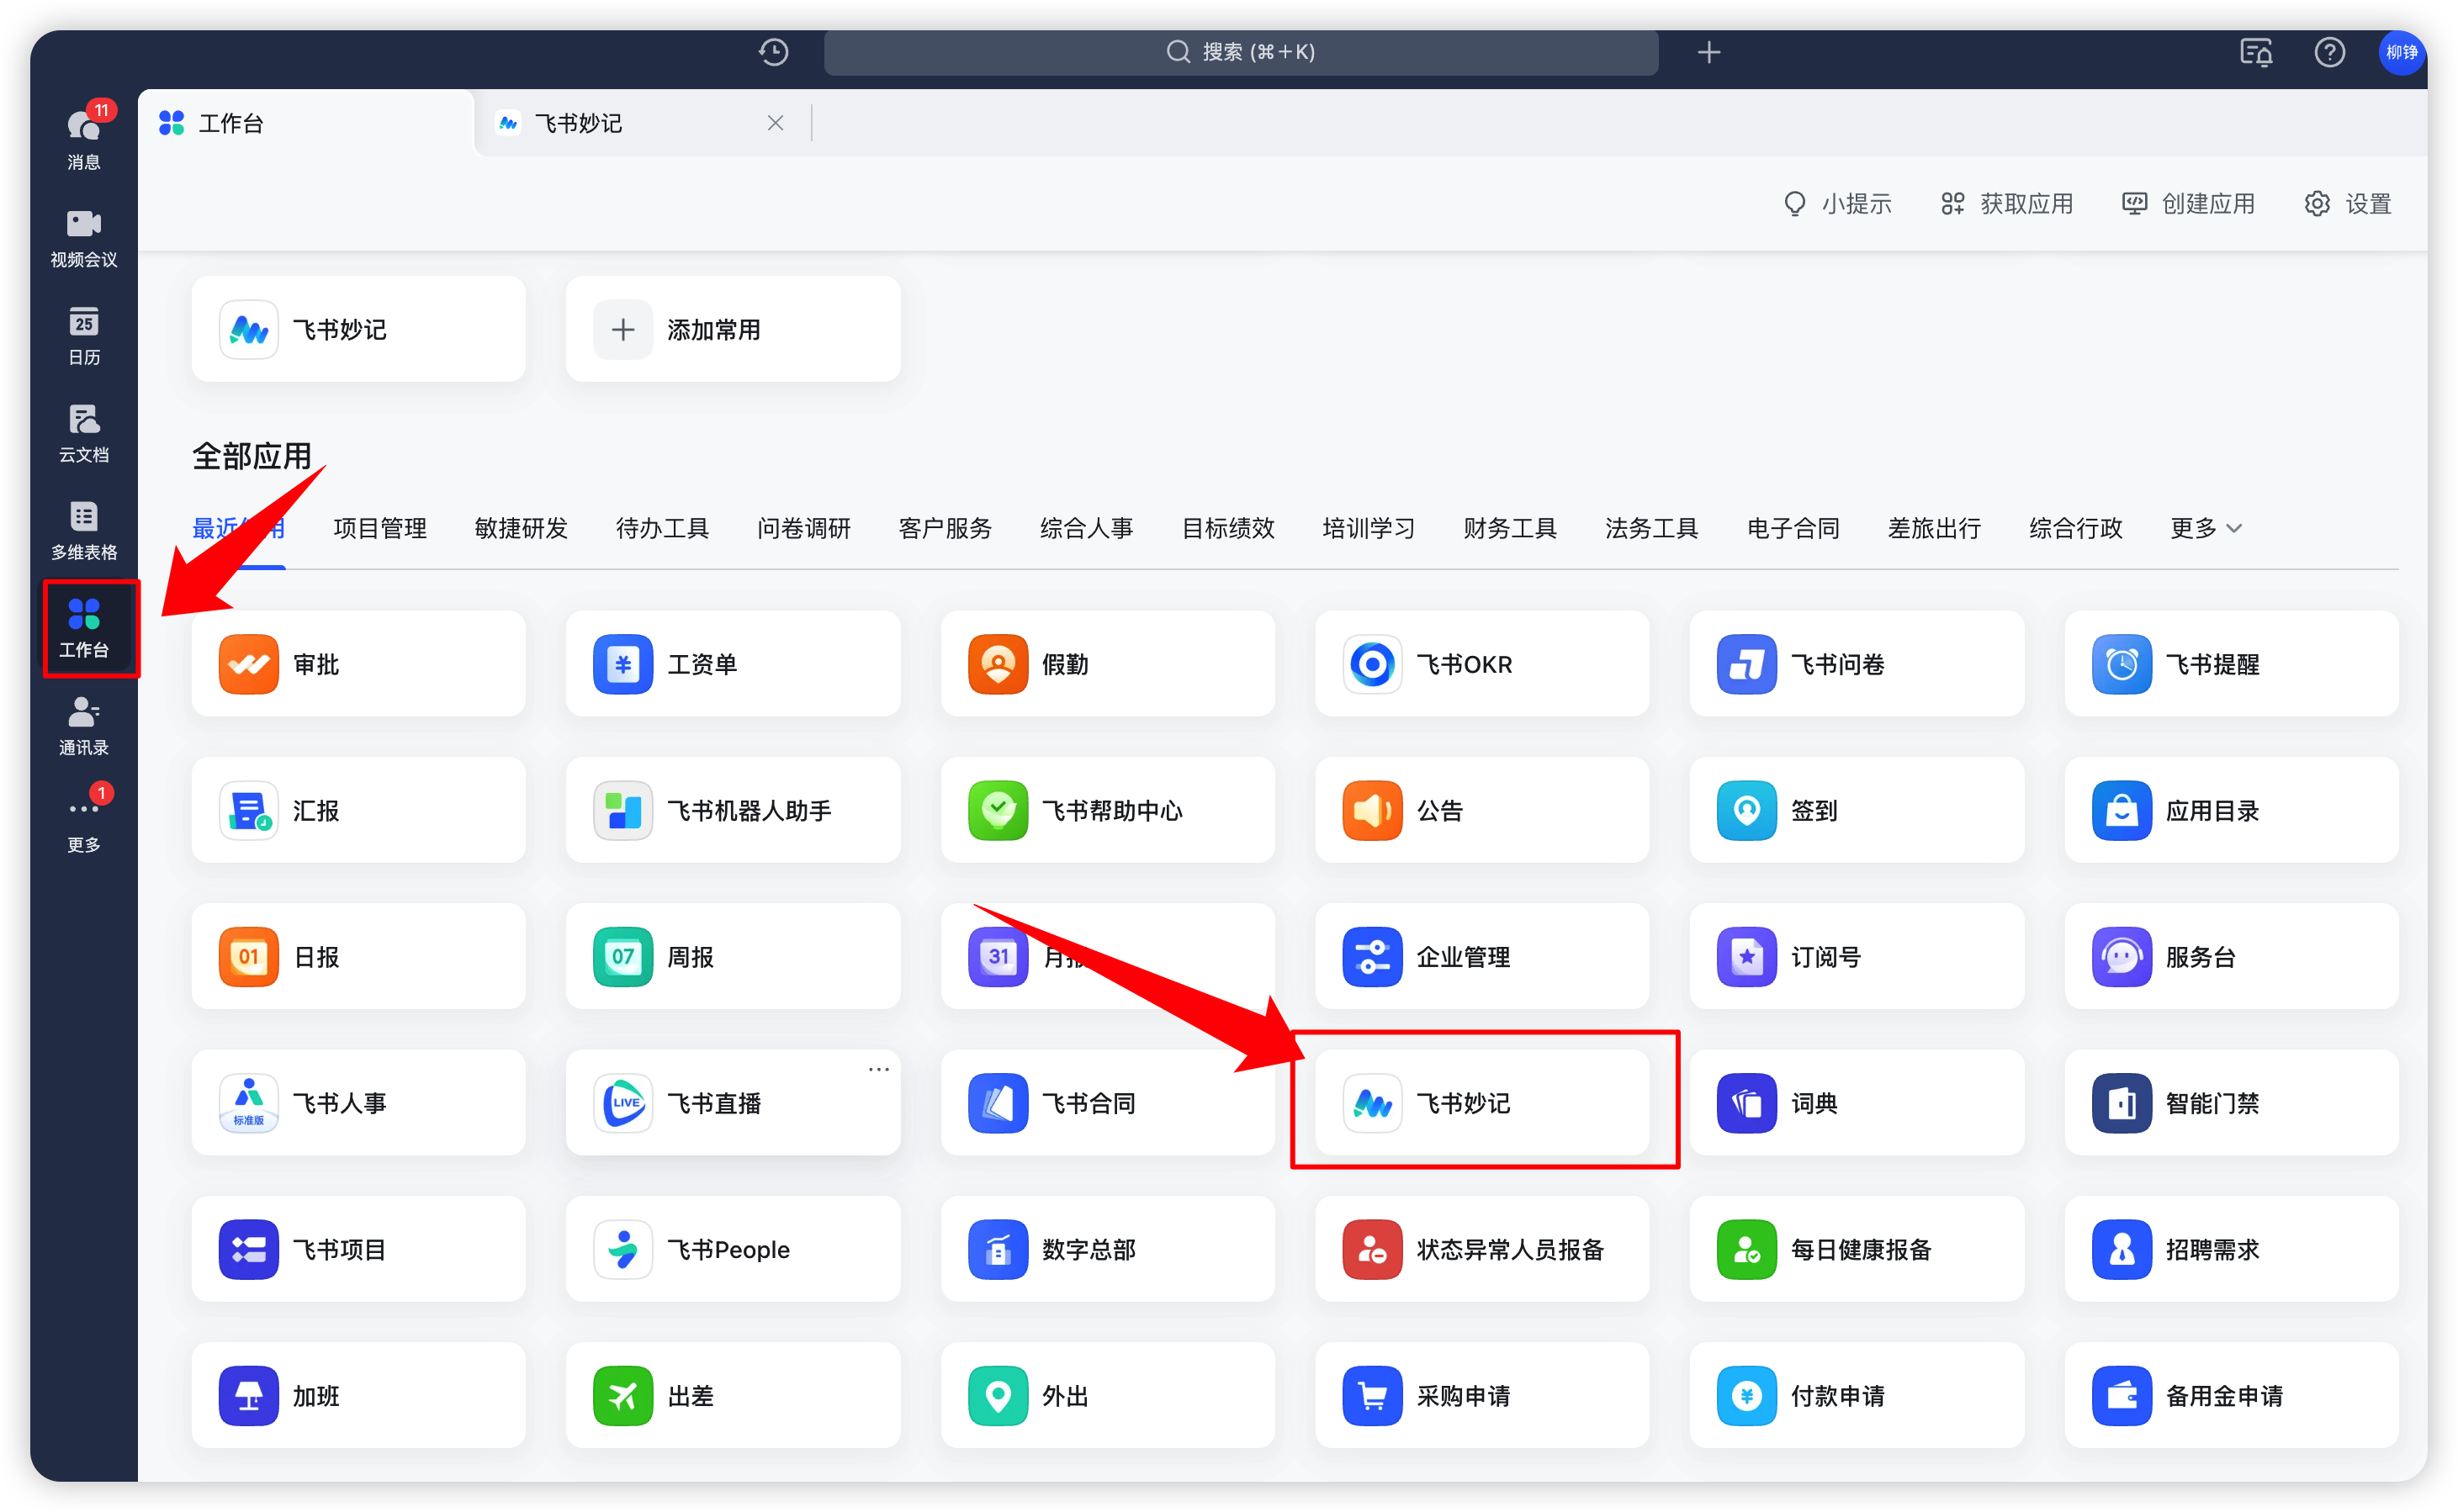This screenshot has height=1512, width=2458.
Task: Open the 备用金申请 app
Action: [x=2231, y=1395]
